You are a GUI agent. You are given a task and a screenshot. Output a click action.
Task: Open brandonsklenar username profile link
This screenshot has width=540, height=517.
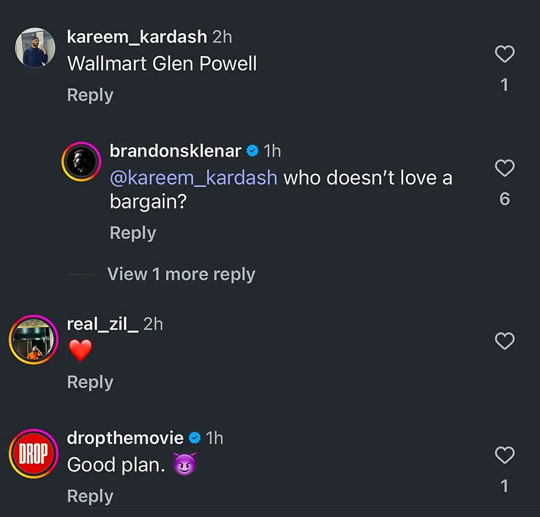[x=176, y=151]
